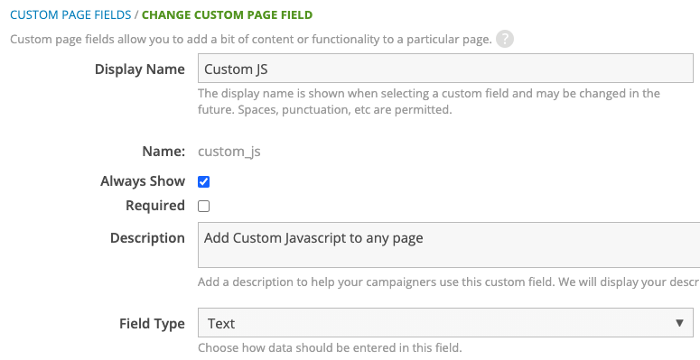700x360 pixels.
Task: Uncheck the Always Show checkbox
Action: coord(203,181)
